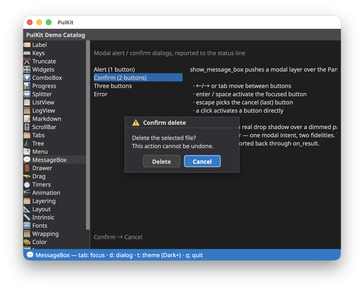The image size is (364, 291).
Task: Click the ScrollBar slider icon
Action: tap(27, 127)
